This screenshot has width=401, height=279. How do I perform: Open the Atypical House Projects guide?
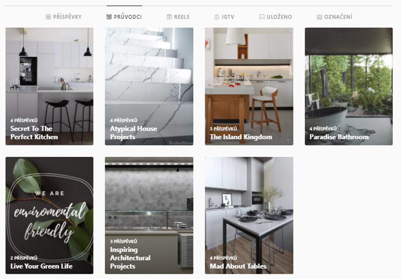[149, 86]
